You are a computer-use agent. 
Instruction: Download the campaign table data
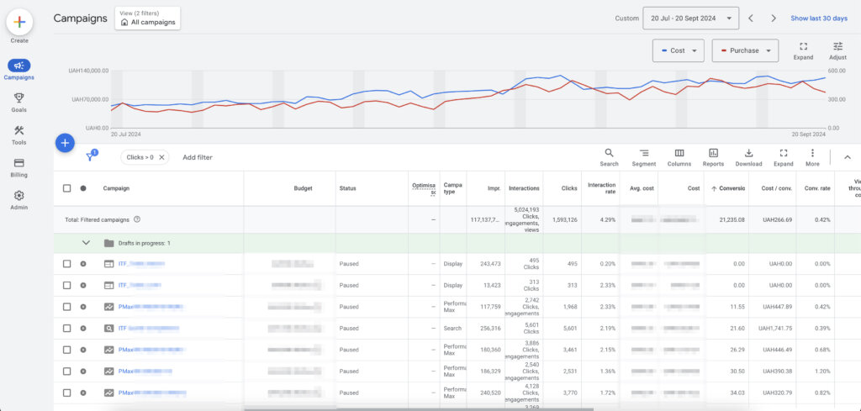pyautogui.click(x=748, y=157)
